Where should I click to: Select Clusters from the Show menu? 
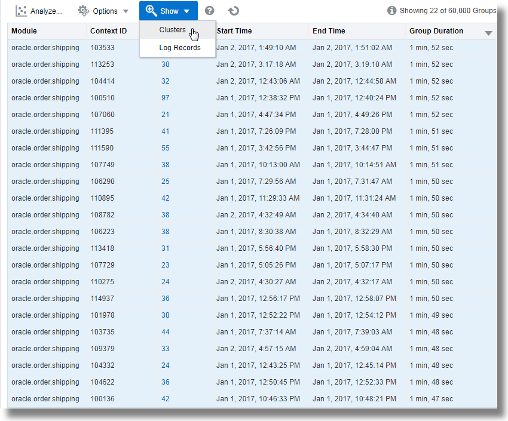tap(172, 30)
